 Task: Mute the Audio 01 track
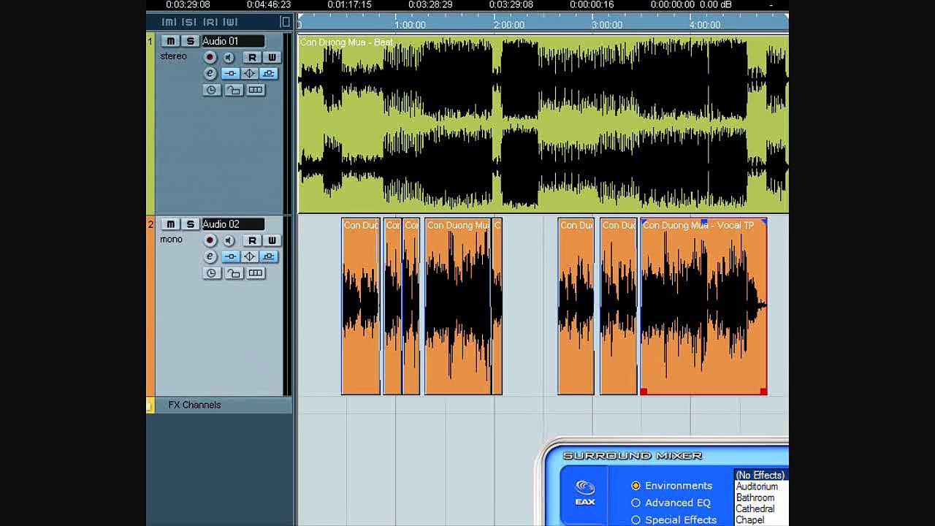click(170, 41)
